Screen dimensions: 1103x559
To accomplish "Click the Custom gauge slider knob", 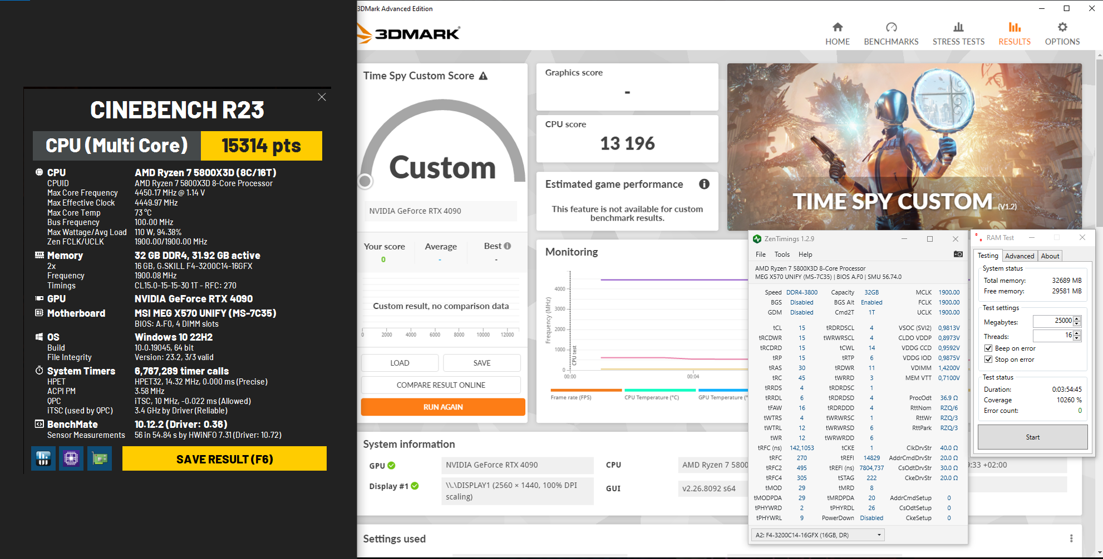I will click(x=365, y=181).
